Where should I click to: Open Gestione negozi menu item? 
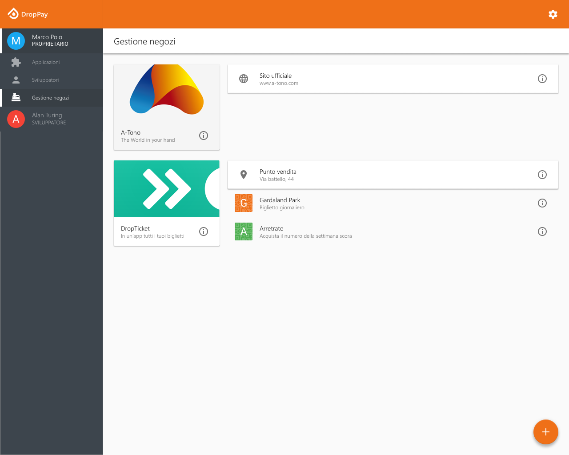click(52, 98)
